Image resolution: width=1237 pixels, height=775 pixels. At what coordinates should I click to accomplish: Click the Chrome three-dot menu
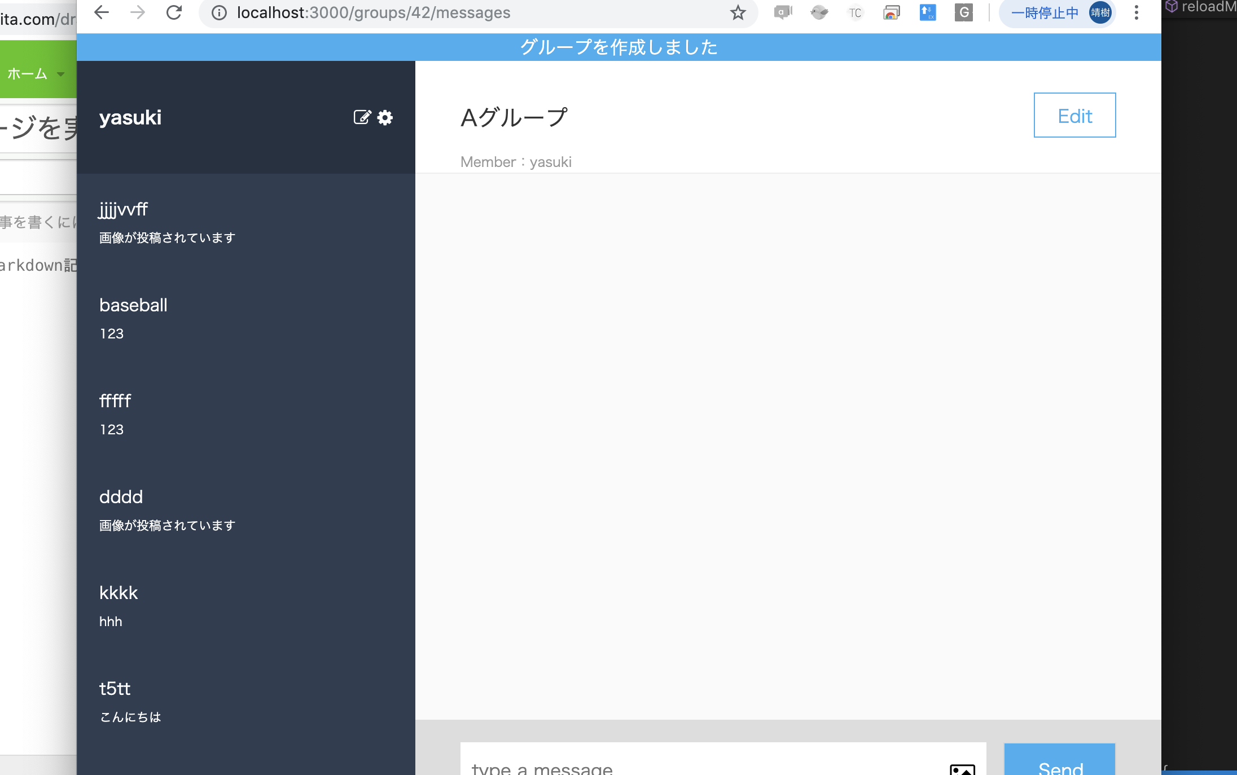[x=1137, y=12]
